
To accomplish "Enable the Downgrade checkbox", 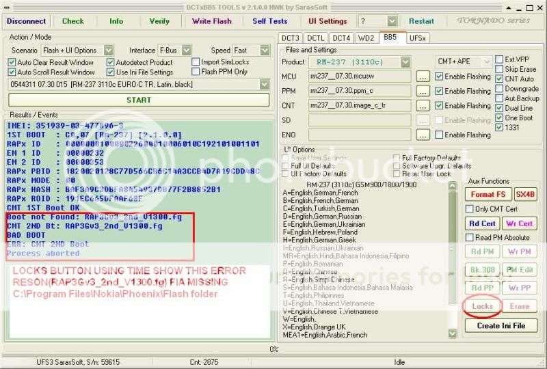I will pos(499,89).
